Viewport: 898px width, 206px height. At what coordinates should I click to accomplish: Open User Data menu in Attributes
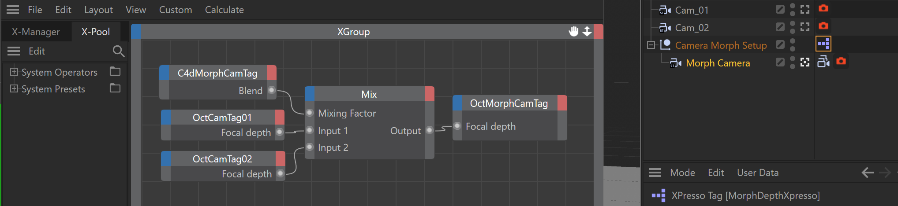757,173
